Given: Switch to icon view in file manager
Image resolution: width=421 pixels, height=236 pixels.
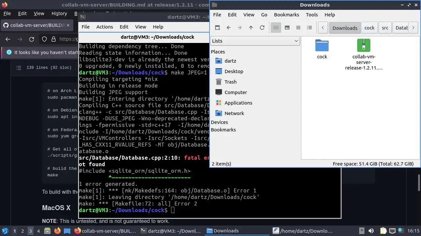Looking at the screenshot, I should [x=276, y=28].
